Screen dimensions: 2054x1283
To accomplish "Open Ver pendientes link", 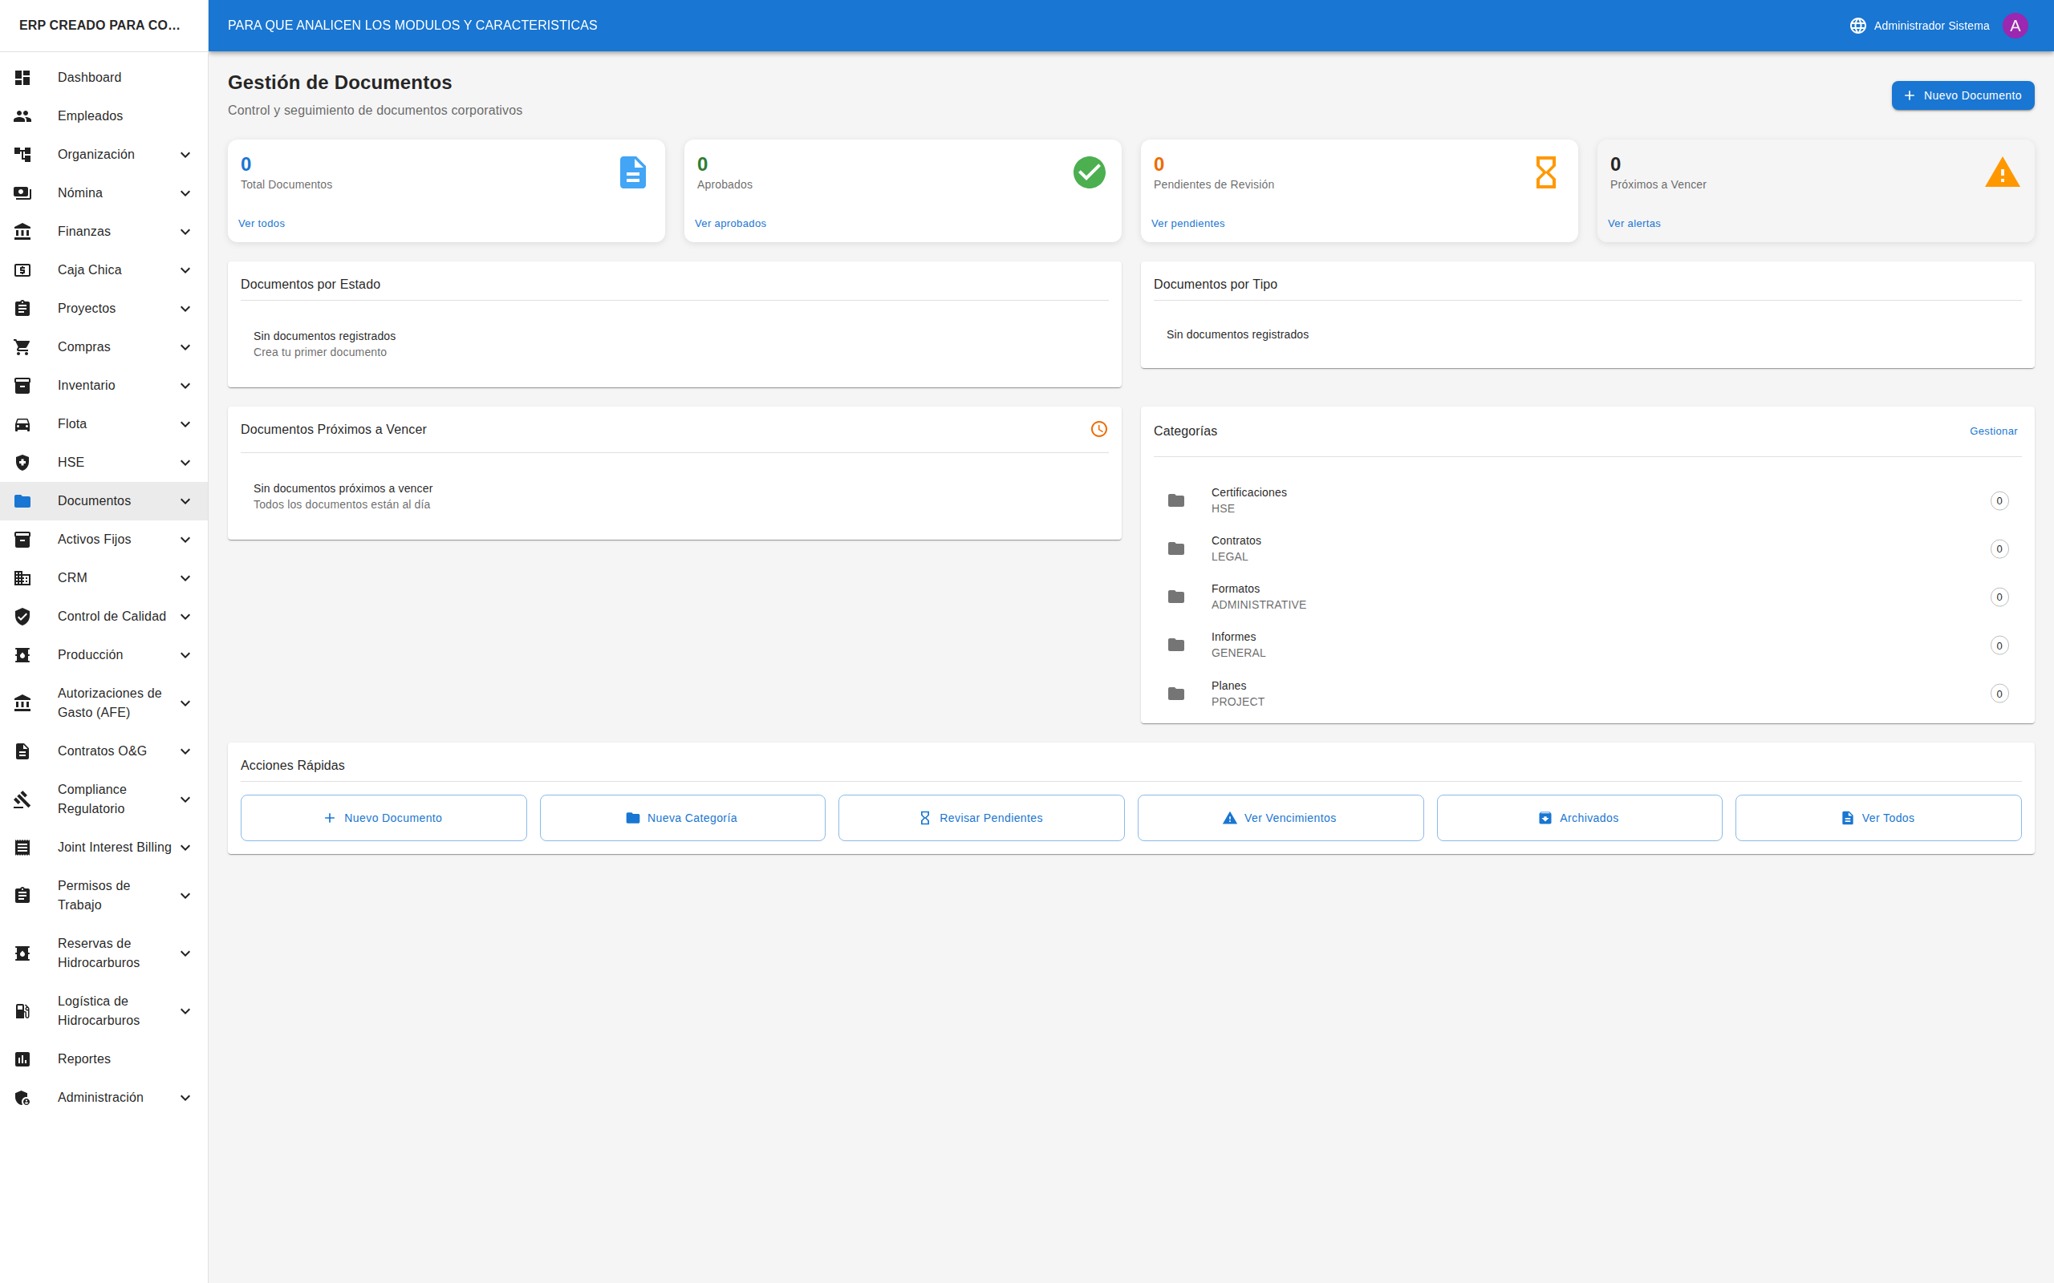I will point(1187,222).
